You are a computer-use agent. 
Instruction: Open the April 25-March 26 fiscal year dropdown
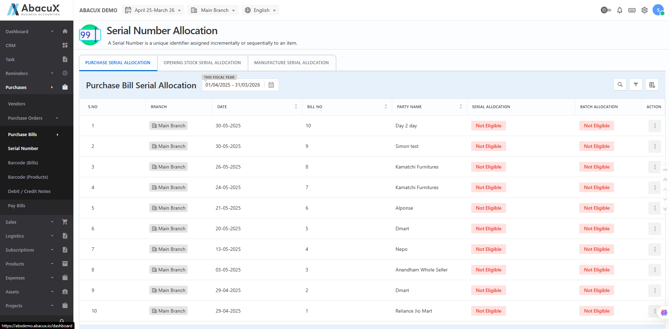pyautogui.click(x=153, y=10)
